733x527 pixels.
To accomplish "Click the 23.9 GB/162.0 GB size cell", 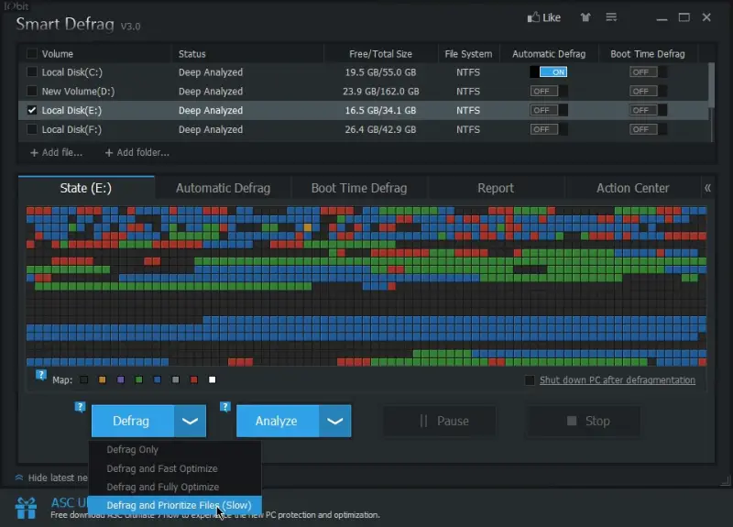I will 380,91.
